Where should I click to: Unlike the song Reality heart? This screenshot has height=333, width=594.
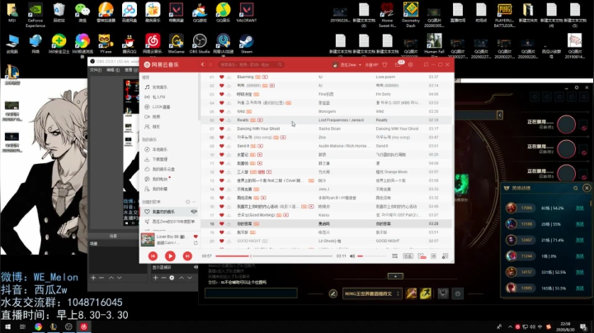(222, 120)
